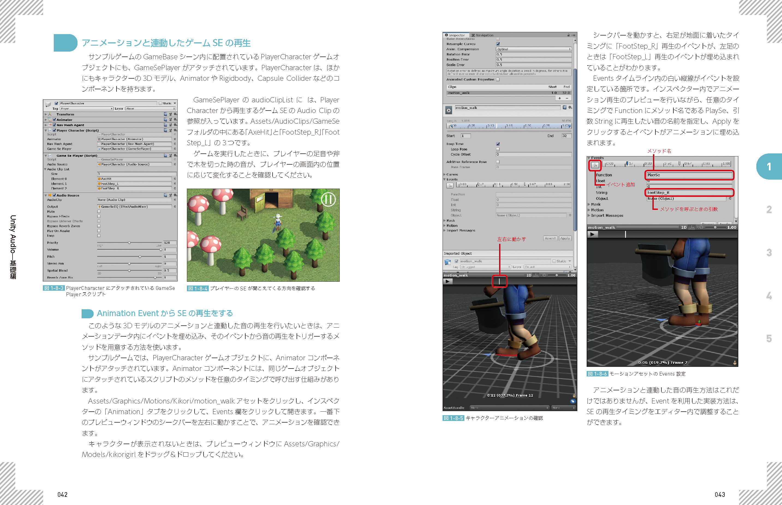Screen dimensions: 782x505
Task: Click the inspector lock icon
Action: coord(568,35)
